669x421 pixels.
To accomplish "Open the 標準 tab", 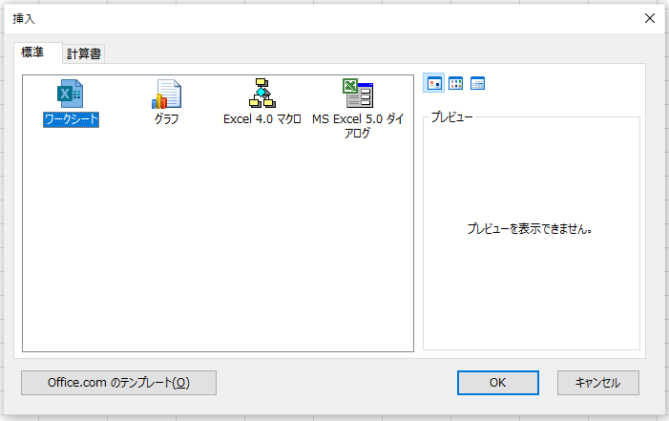I will (x=38, y=53).
